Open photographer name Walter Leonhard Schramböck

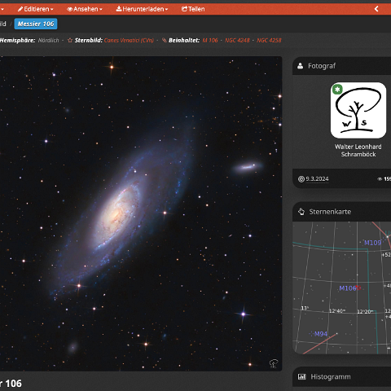point(358,151)
